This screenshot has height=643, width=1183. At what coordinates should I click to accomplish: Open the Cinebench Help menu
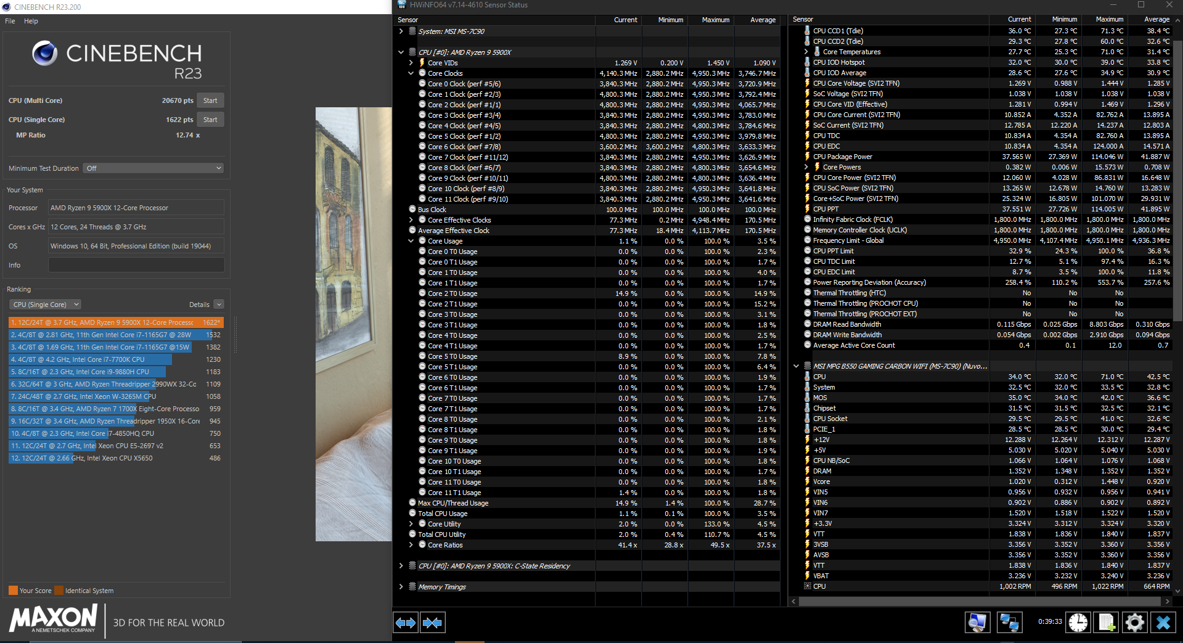[x=31, y=21]
